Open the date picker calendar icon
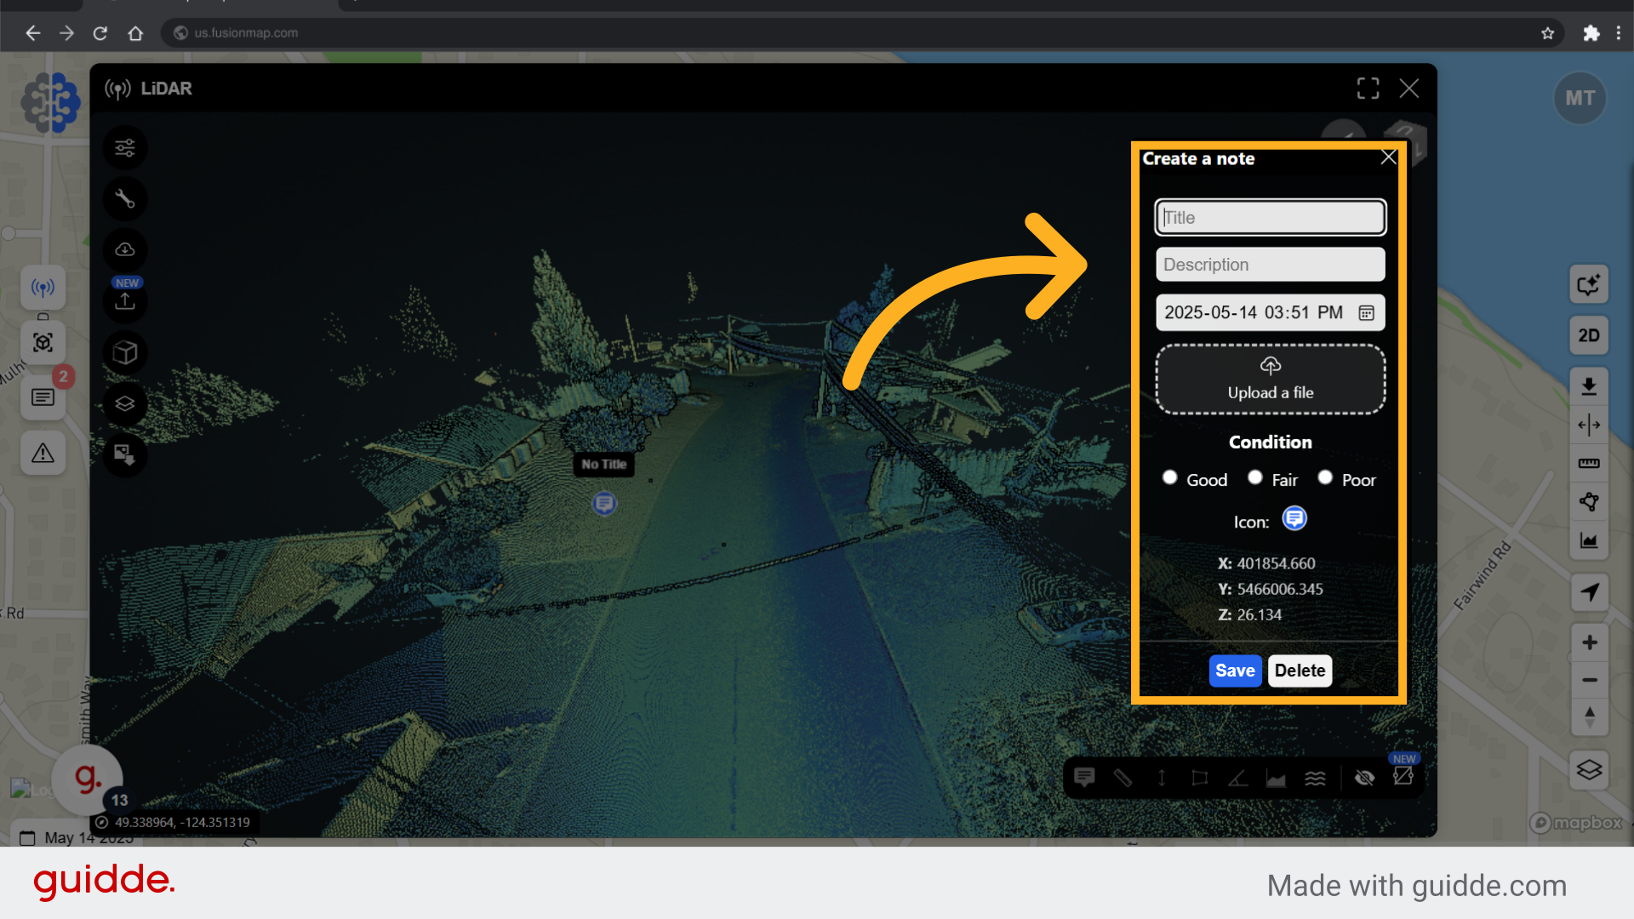This screenshot has height=919, width=1634. point(1366,313)
